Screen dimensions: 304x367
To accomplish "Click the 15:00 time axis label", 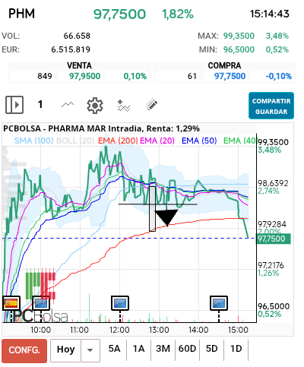I will 238,330.
